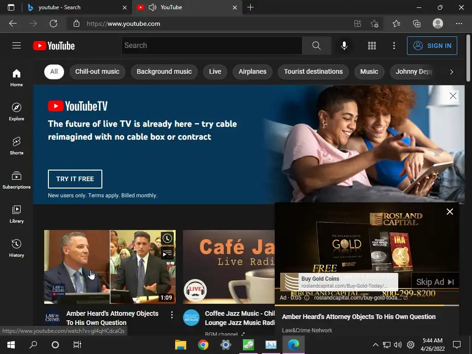Viewport: 472px width, 354px height.
Task: Open roslandcapital.com ad link at the bottom
Action: click(360, 298)
